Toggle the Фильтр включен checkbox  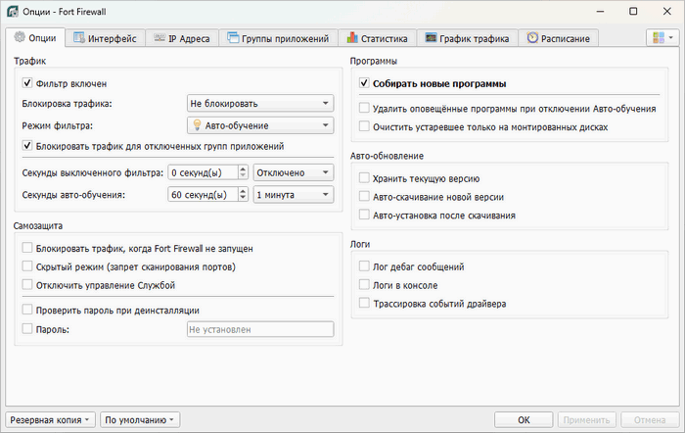(x=27, y=83)
